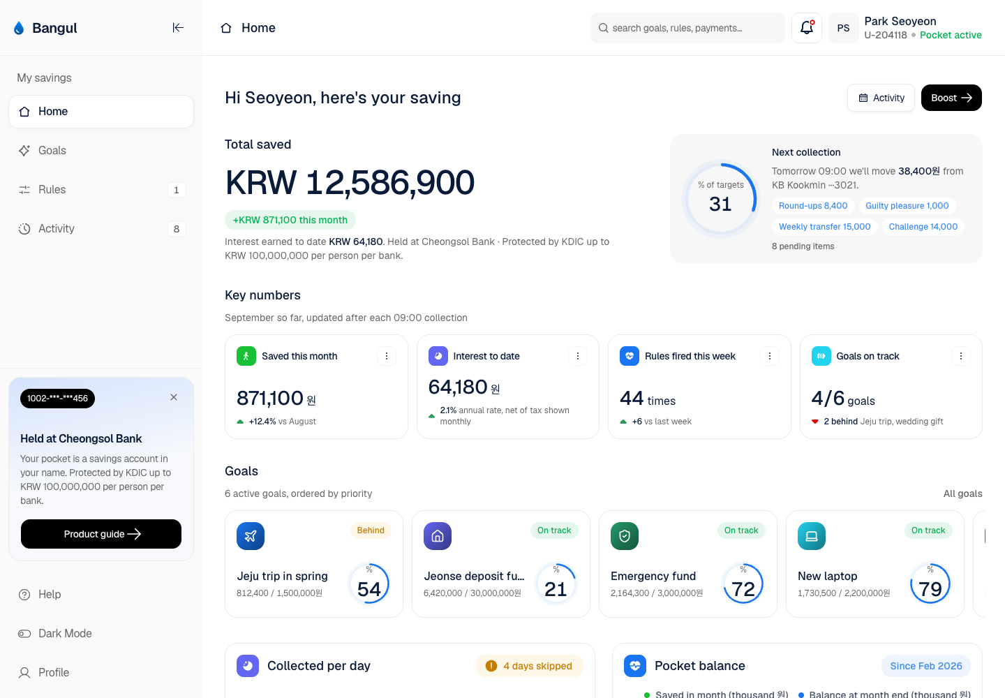
Task: Open Rules in the sidebar
Action: click(x=101, y=190)
